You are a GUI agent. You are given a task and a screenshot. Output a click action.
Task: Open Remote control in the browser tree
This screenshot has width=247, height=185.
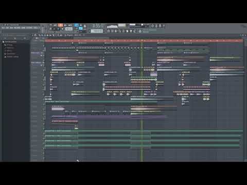coord(11,57)
